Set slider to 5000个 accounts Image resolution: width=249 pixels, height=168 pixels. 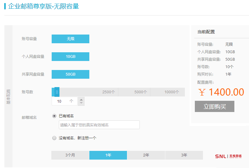[x=141, y=92]
